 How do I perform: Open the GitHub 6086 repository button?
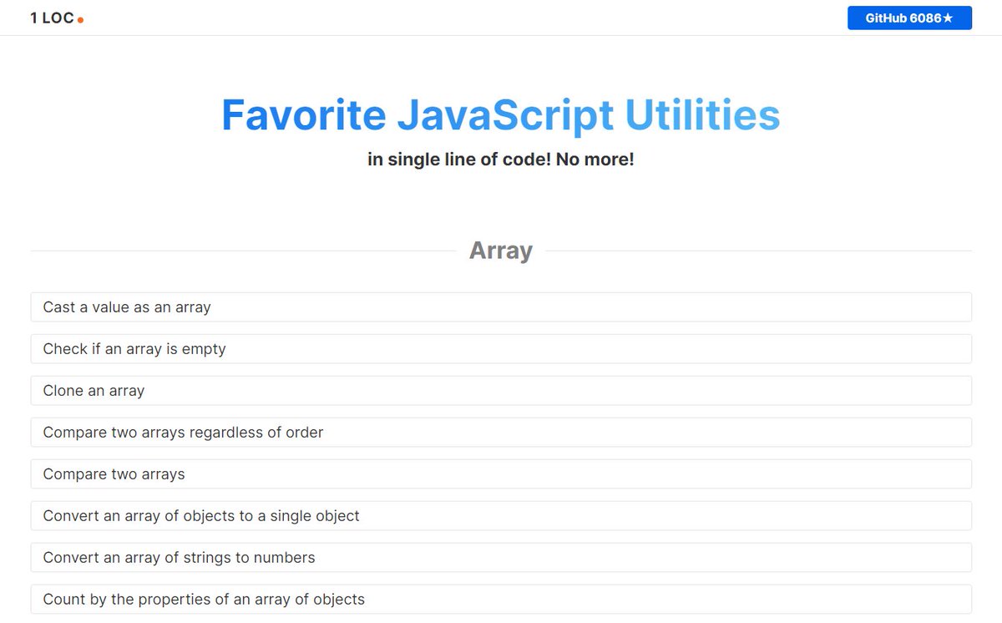click(x=910, y=18)
